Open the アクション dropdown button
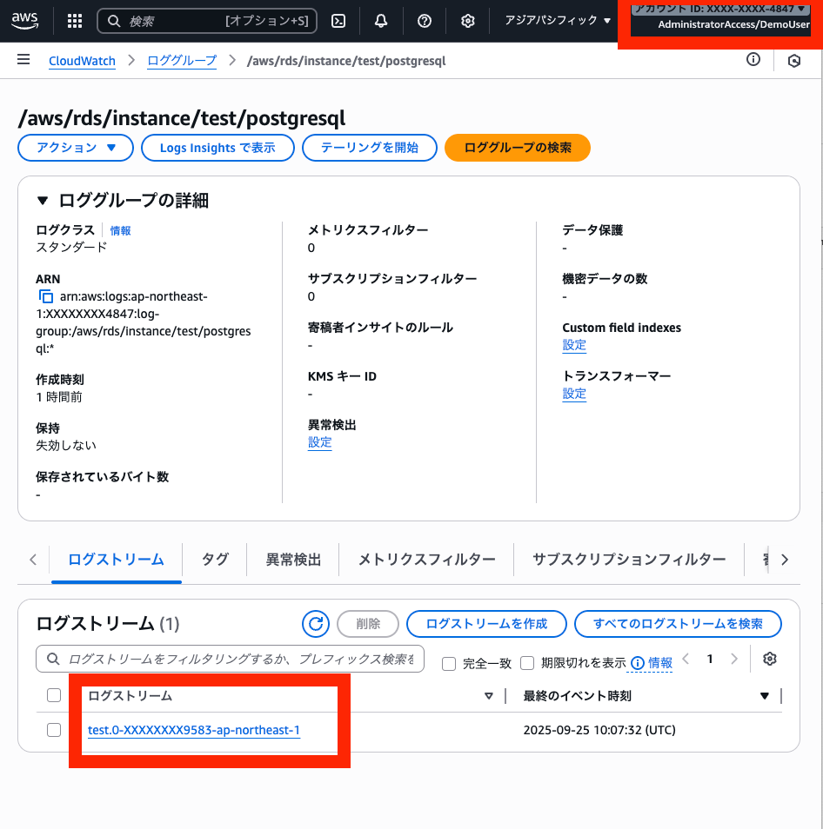The height and width of the screenshot is (829, 823). pyautogui.click(x=76, y=148)
